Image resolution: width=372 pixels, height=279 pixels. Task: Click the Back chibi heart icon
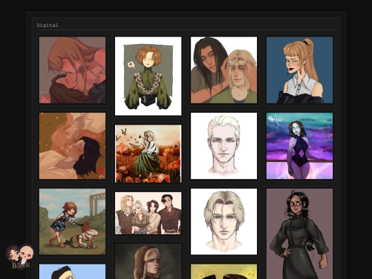coord(20,257)
